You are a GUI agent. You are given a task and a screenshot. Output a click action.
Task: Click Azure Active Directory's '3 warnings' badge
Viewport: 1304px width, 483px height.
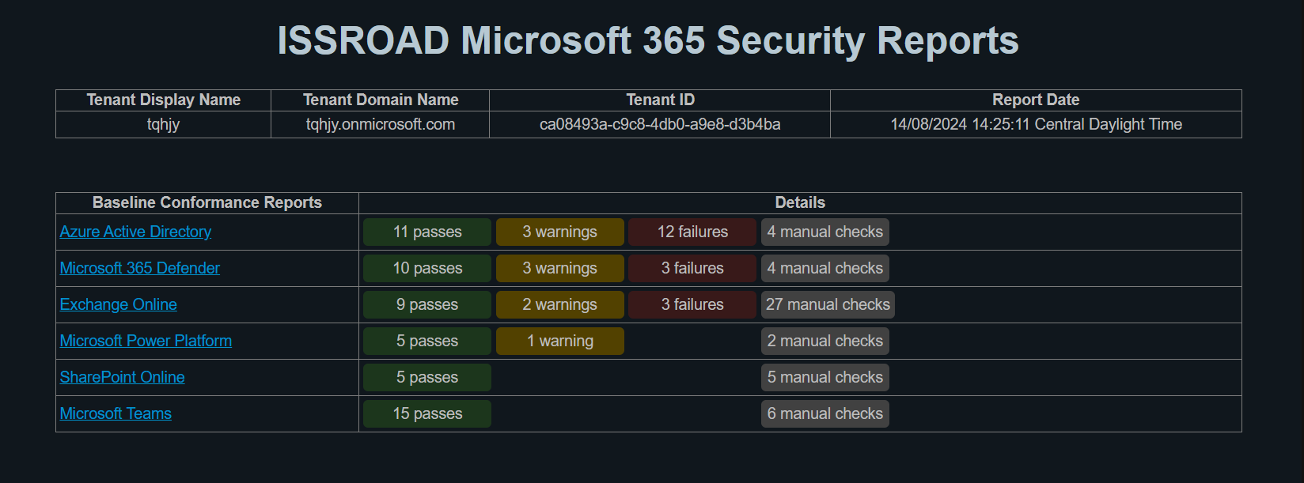click(x=560, y=232)
